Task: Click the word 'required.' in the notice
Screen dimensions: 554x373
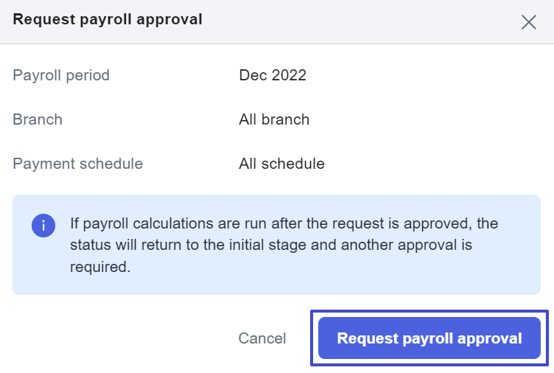Action: pyautogui.click(x=100, y=267)
